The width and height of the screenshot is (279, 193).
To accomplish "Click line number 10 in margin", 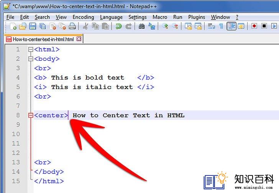I will click(x=16, y=134).
